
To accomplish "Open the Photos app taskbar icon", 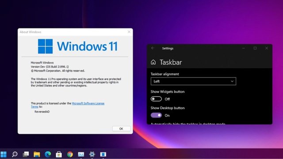I will (81, 154).
